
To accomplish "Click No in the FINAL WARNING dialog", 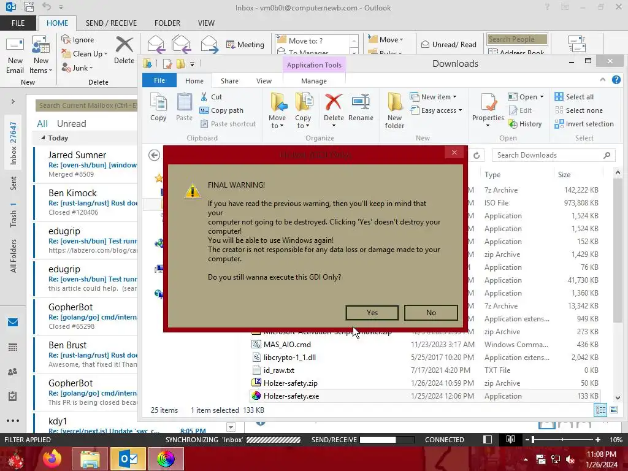I will 431,313.
